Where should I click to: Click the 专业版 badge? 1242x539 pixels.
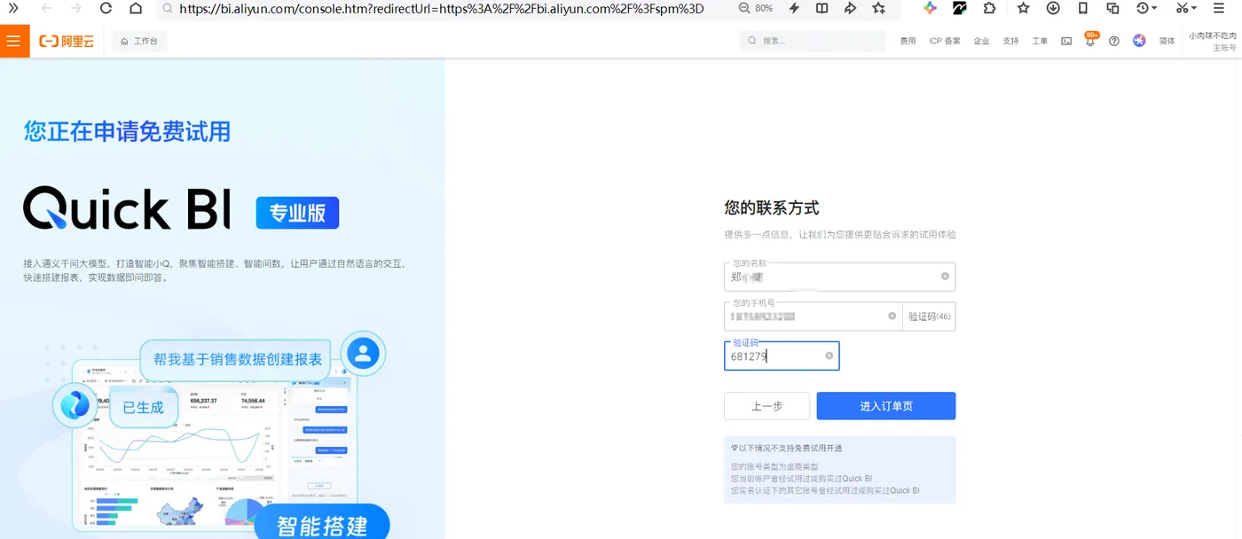[297, 213]
